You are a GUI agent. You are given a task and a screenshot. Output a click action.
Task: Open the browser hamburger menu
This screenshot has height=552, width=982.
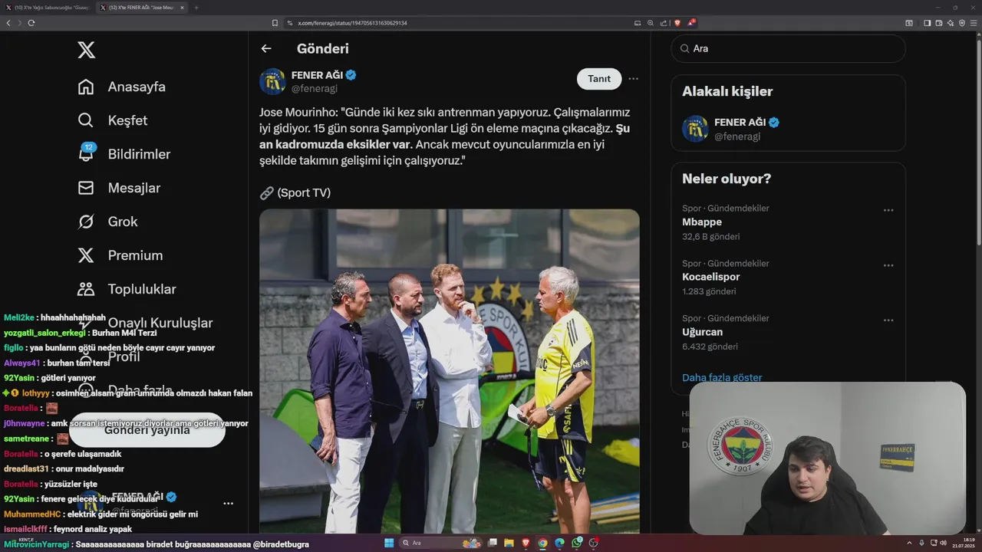[973, 23]
